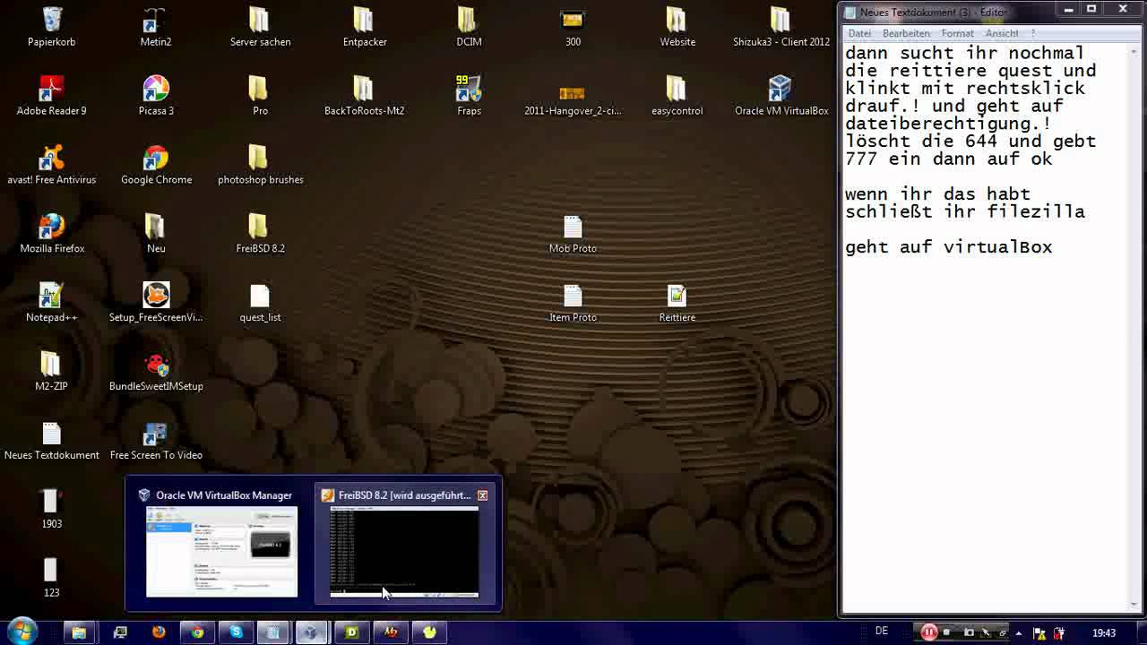Viewport: 1147px width, 645px height.
Task: Launch Firefox from the taskbar
Action: coord(159,632)
